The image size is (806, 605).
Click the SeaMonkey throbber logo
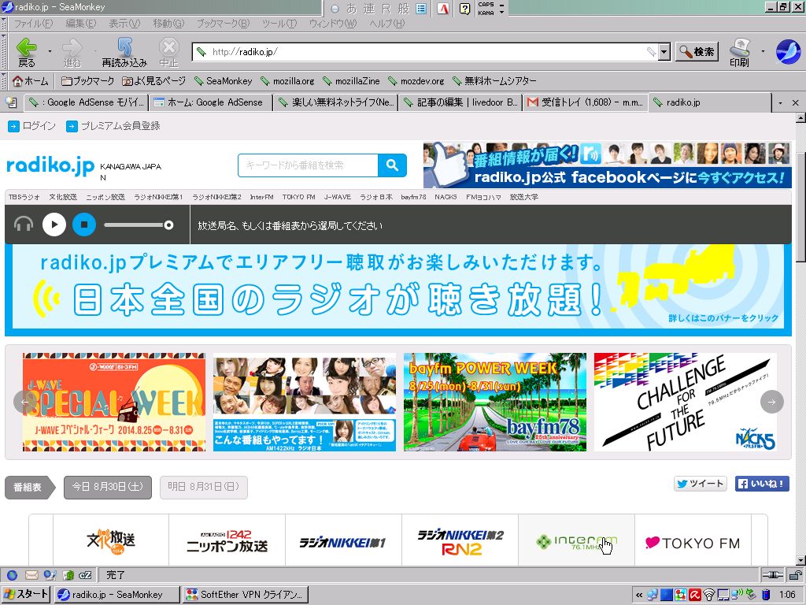pos(788,51)
